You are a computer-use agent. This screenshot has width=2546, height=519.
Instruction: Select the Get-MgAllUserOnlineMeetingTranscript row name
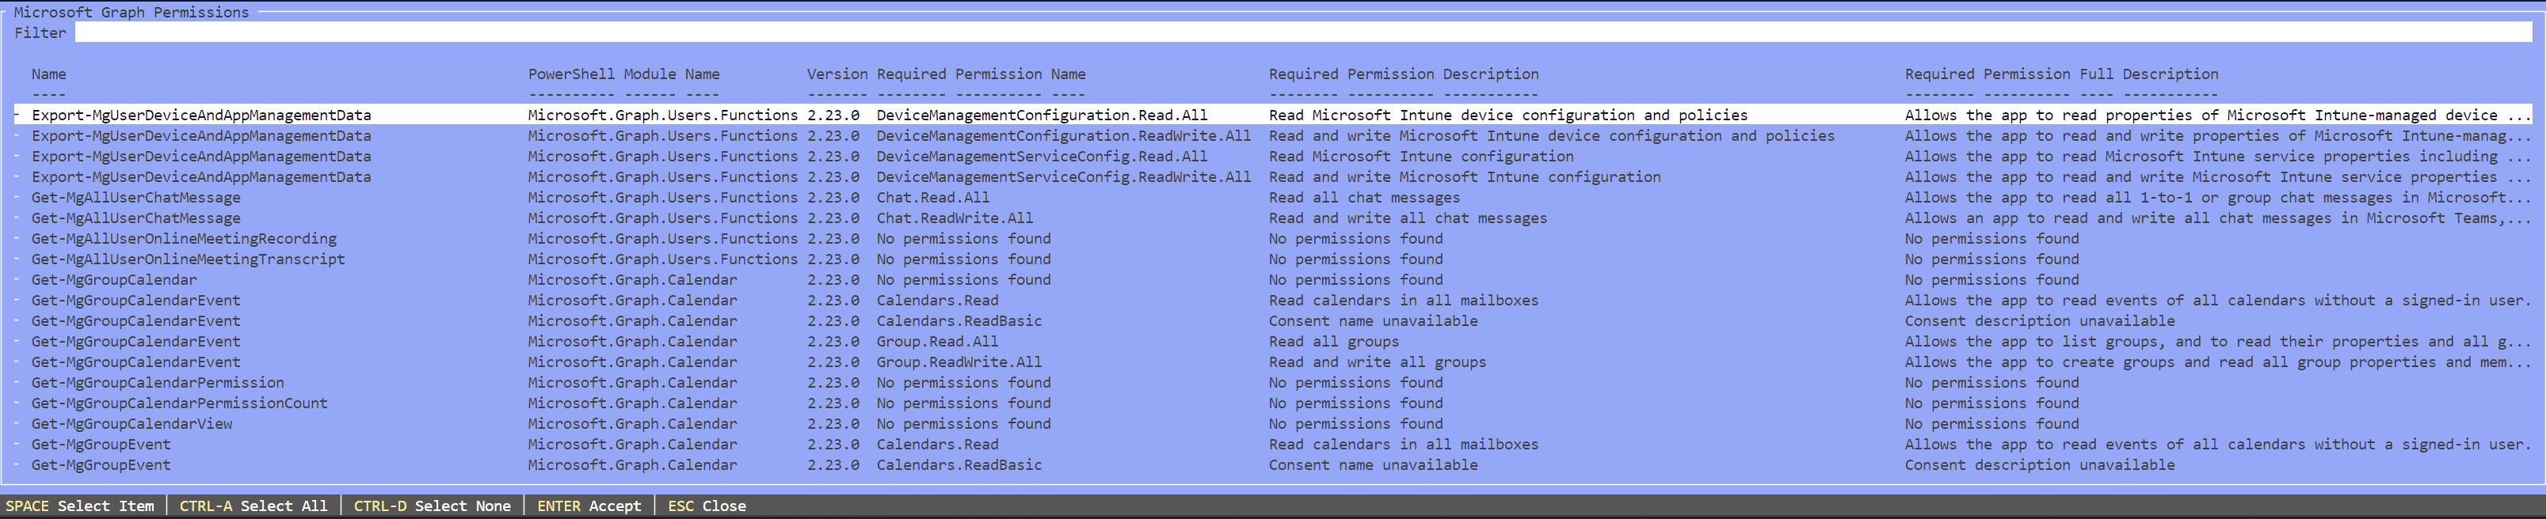point(188,259)
